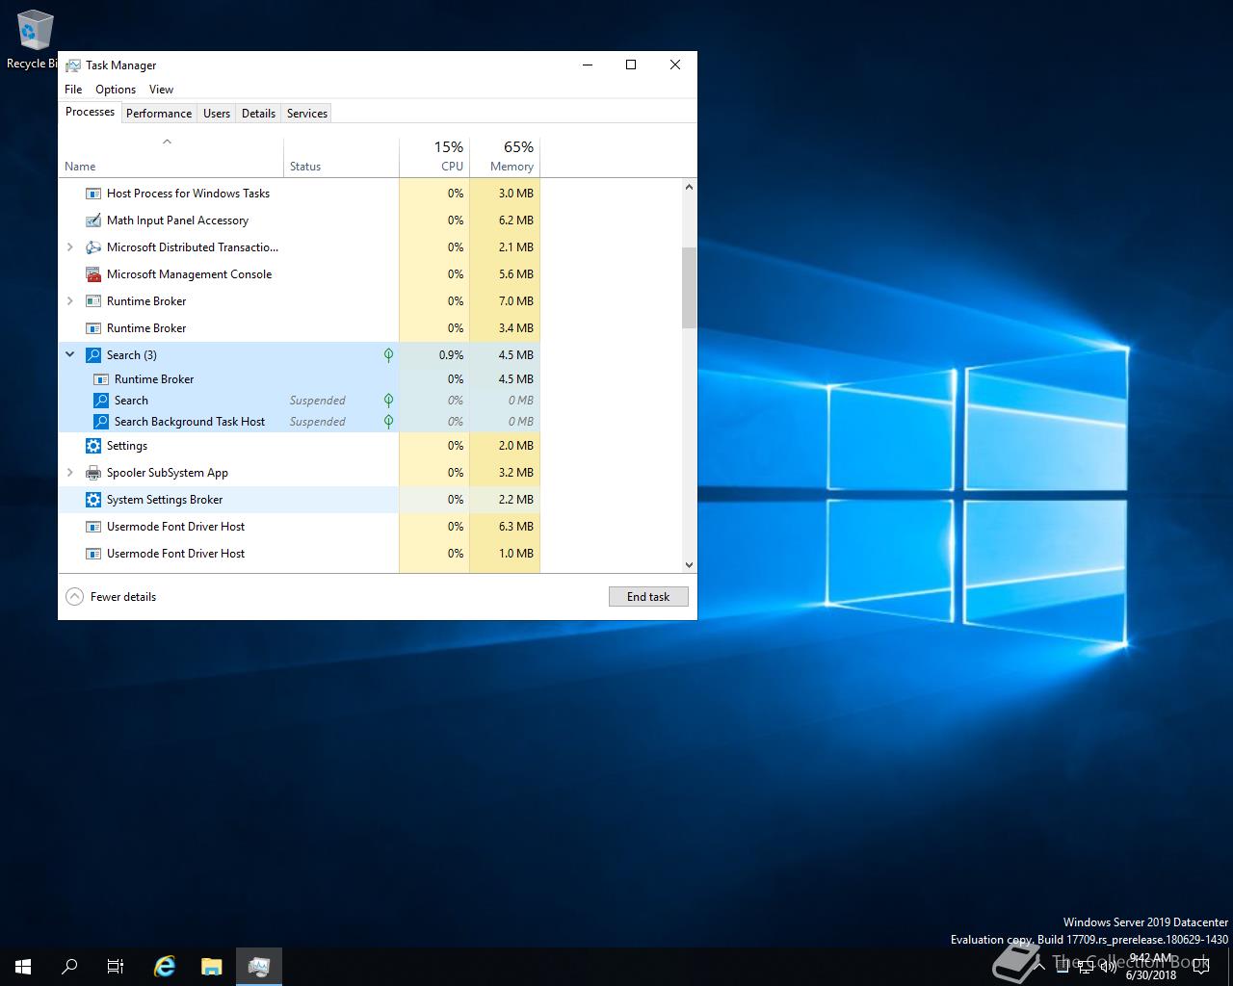The height and width of the screenshot is (986, 1233).
Task: Select the Microsoft Management Console row
Action: pos(299,274)
